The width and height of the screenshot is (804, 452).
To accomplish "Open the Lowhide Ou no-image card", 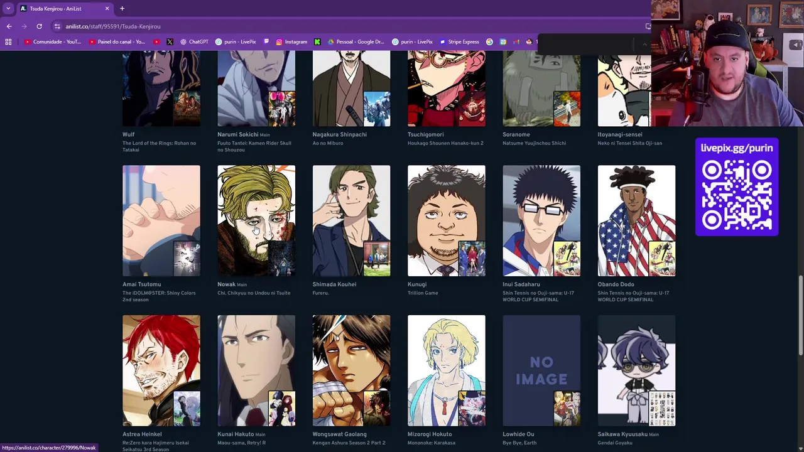I will 541,371.
